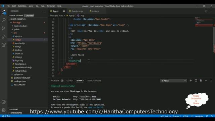
Task: Create a new terminal with plus icon
Action: tap(190, 81)
